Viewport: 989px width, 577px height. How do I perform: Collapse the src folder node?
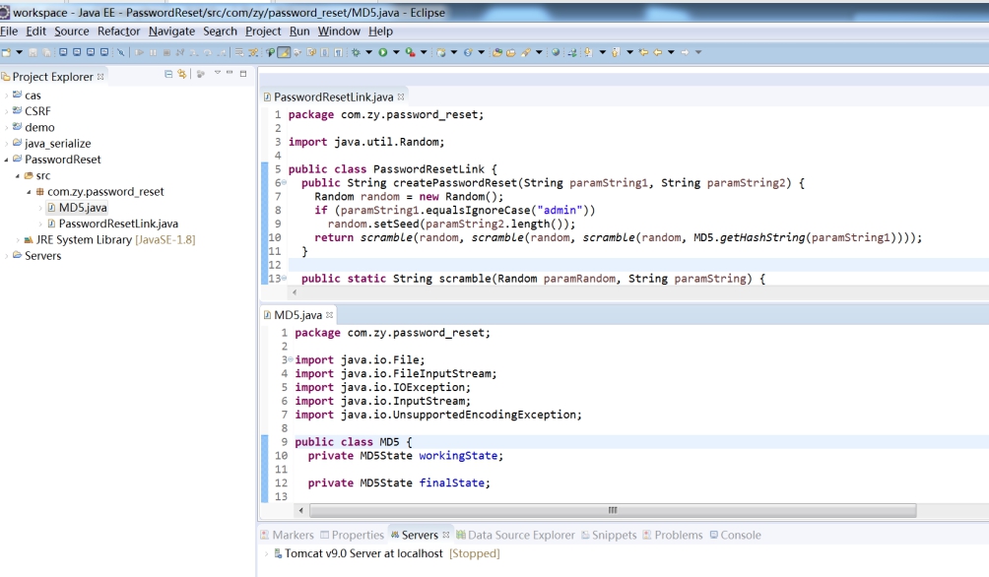pos(18,176)
